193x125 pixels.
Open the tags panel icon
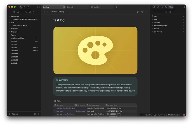tap(166, 7)
